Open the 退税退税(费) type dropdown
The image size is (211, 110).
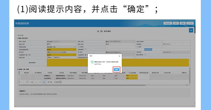[62, 47]
